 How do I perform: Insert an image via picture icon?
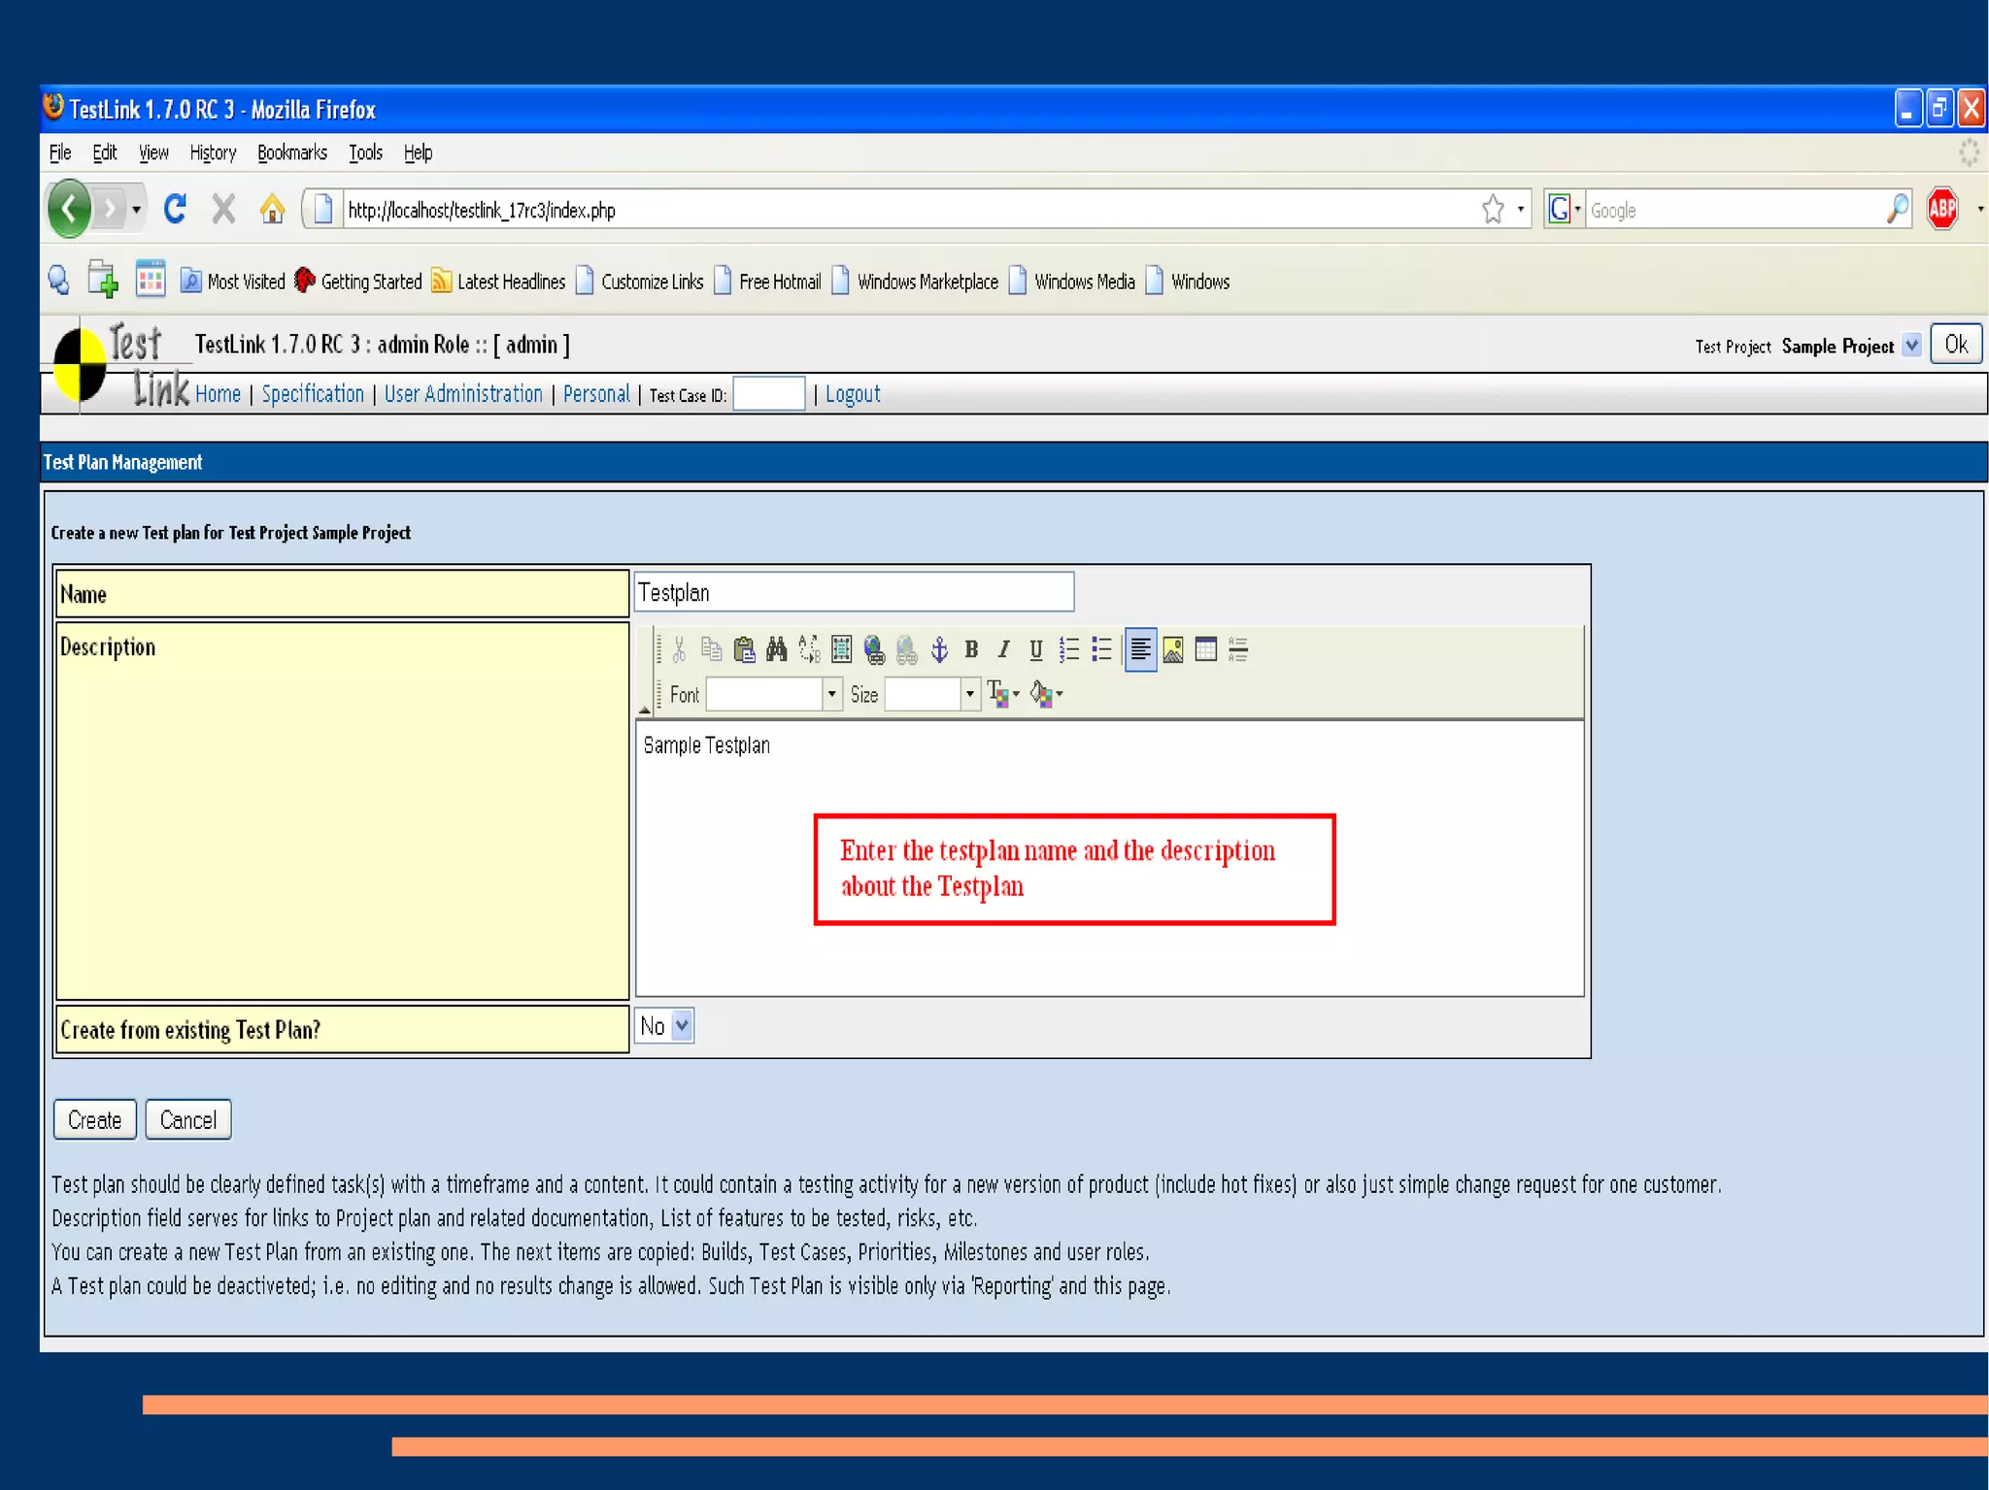pos(1173,649)
